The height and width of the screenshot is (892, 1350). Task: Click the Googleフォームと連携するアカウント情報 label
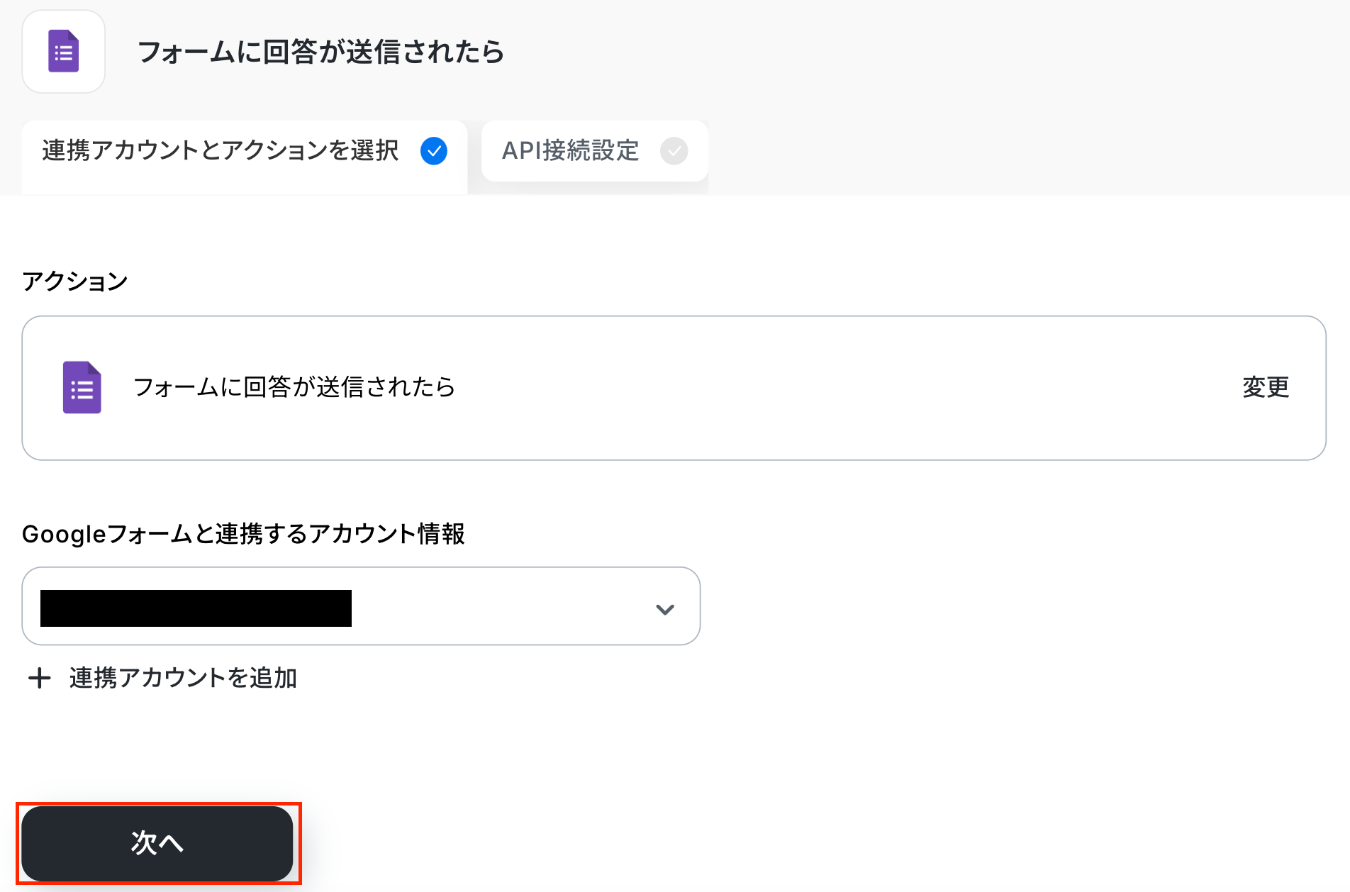click(243, 534)
